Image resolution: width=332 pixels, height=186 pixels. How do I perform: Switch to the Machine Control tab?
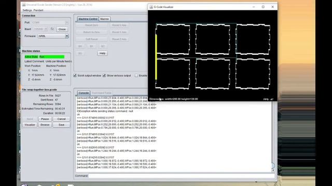[88, 19]
